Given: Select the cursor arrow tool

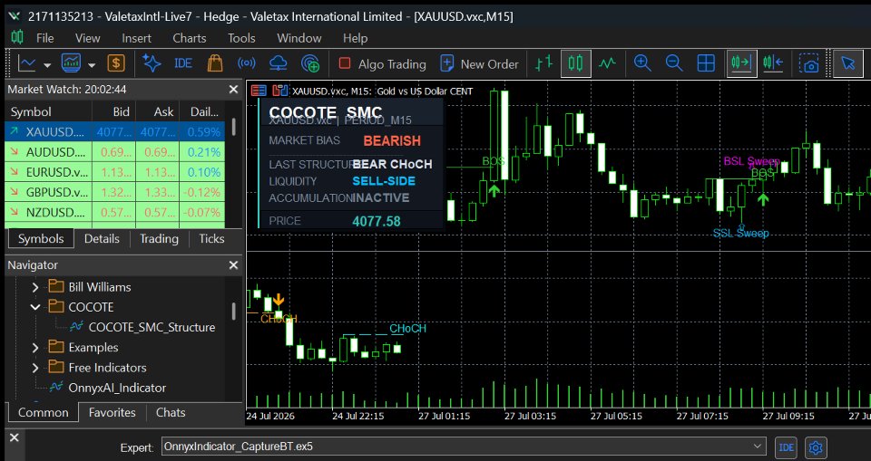Looking at the screenshot, I should pos(847,63).
